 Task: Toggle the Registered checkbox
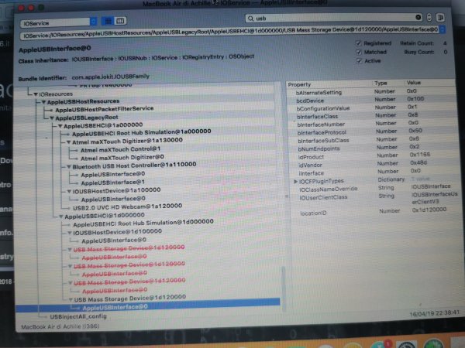click(x=359, y=43)
